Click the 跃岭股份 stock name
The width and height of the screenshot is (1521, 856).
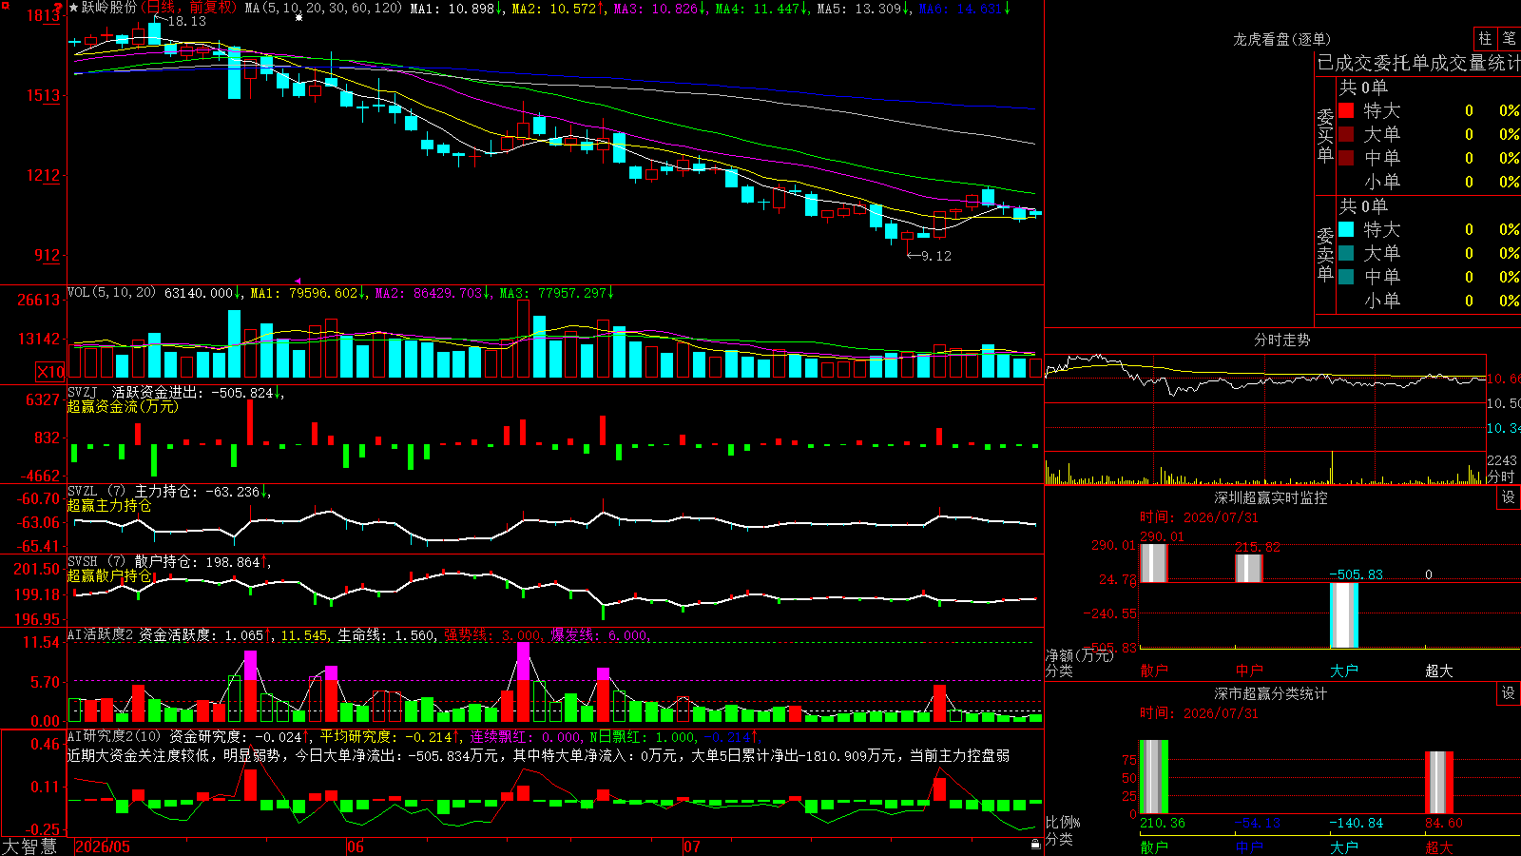[109, 8]
